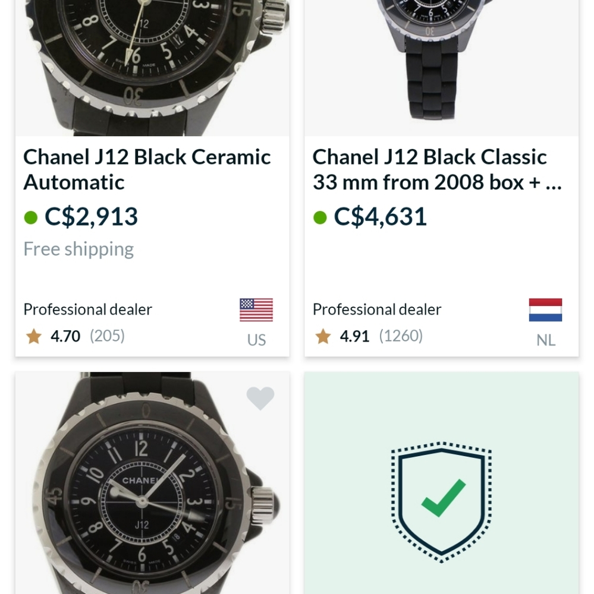Viewport: 594px width, 594px height.
Task: Open Chanel J12 Black Ceramic Automatic listing
Action: tap(147, 169)
